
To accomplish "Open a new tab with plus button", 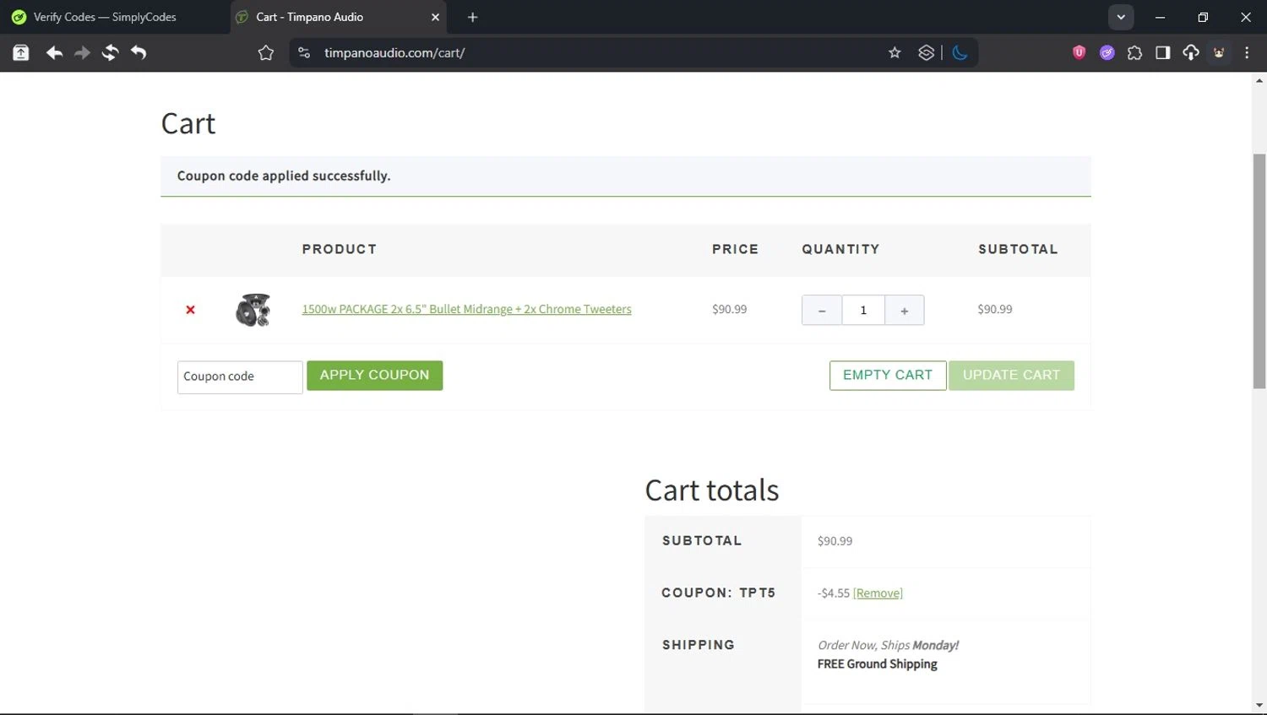I will (x=473, y=17).
